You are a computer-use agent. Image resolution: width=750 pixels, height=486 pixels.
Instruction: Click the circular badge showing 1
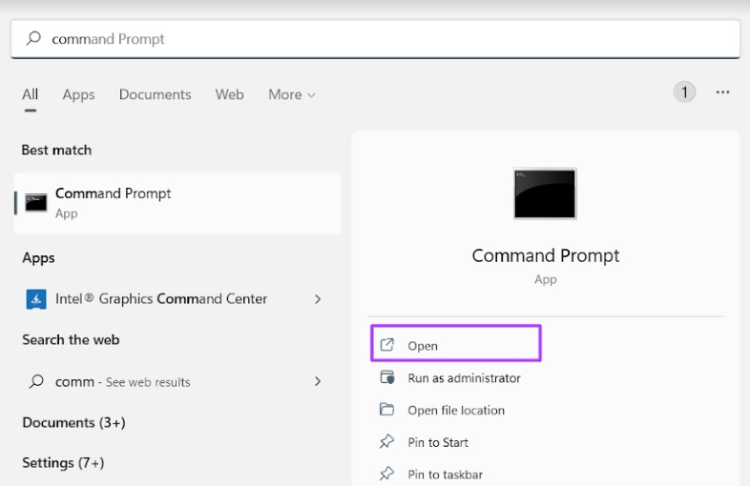point(684,92)
